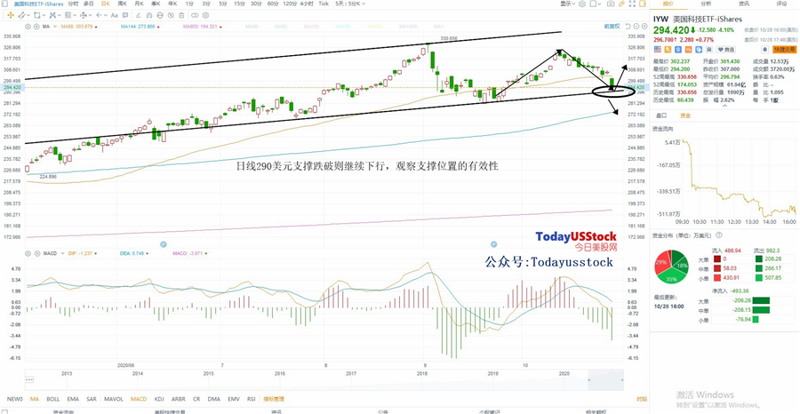Toggle the EMA indicator
This screenshot has width=800, height=414.
(73, 399)
